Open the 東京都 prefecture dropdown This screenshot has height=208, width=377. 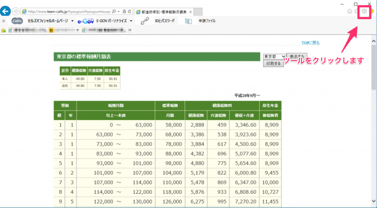point(274,57)
